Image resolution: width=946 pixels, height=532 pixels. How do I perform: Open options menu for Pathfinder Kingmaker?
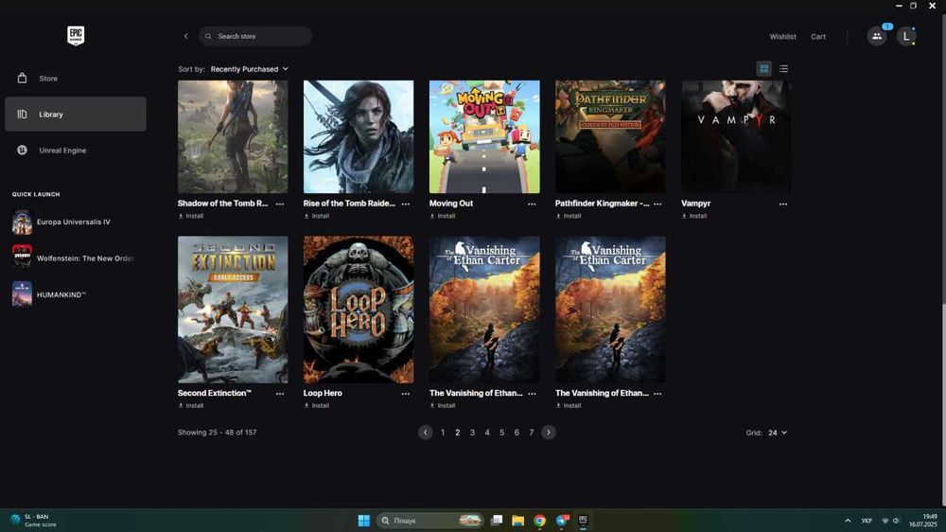657,204
